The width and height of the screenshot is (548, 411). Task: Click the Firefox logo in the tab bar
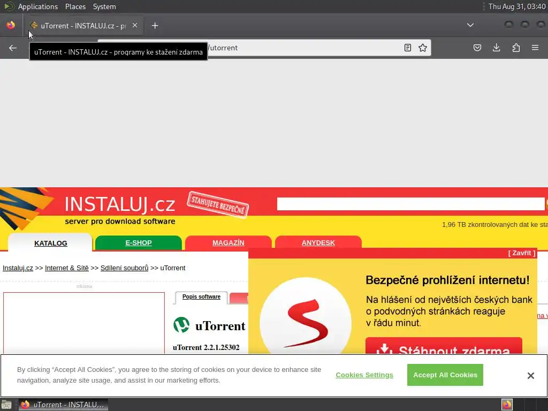coord(11,25)
